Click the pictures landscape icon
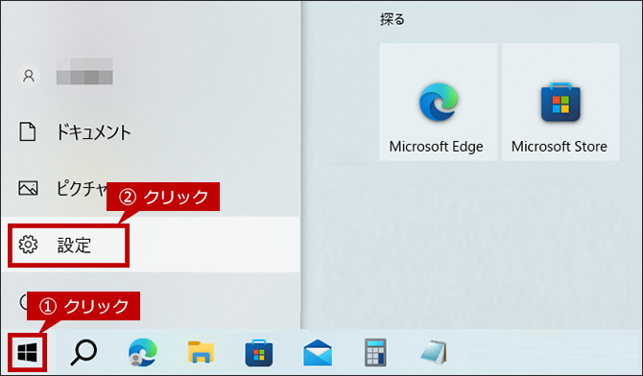This screenshot has height=376, width=643. 28,188
